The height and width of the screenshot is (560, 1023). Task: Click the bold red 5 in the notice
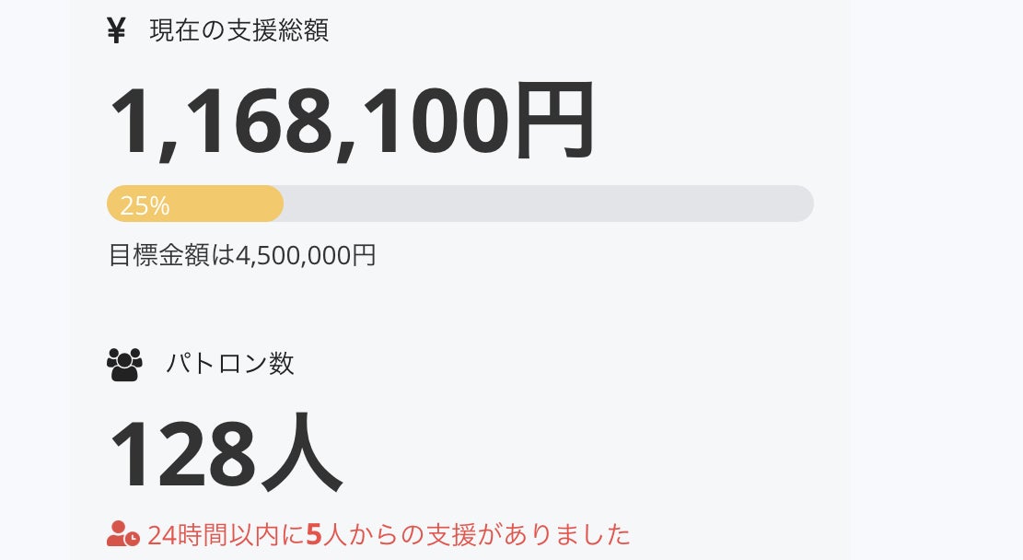(x=313, y=534)
